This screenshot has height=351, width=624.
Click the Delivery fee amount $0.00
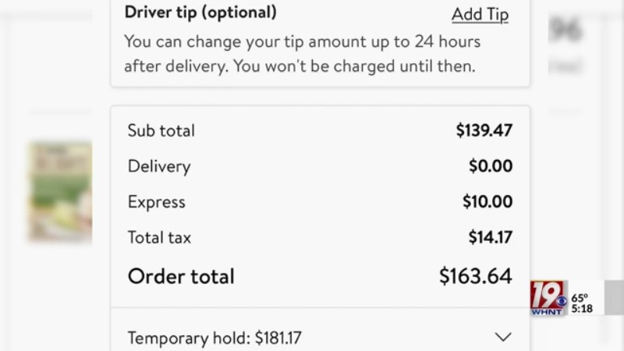coord(491,166)
